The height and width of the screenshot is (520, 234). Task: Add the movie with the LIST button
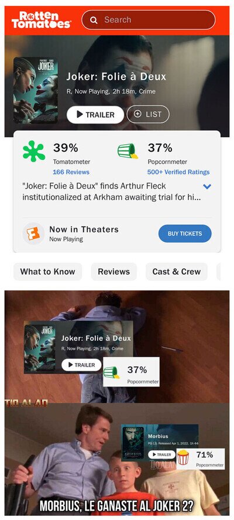point(148,114)
